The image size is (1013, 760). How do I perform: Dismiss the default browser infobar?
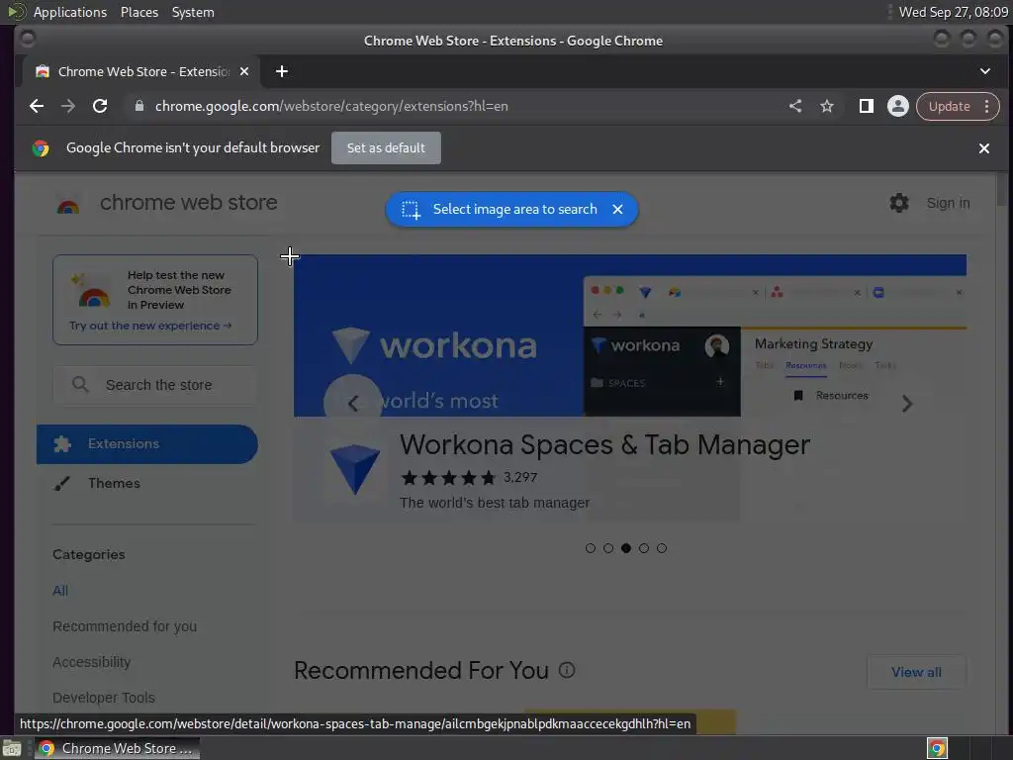tap(984, 148)
